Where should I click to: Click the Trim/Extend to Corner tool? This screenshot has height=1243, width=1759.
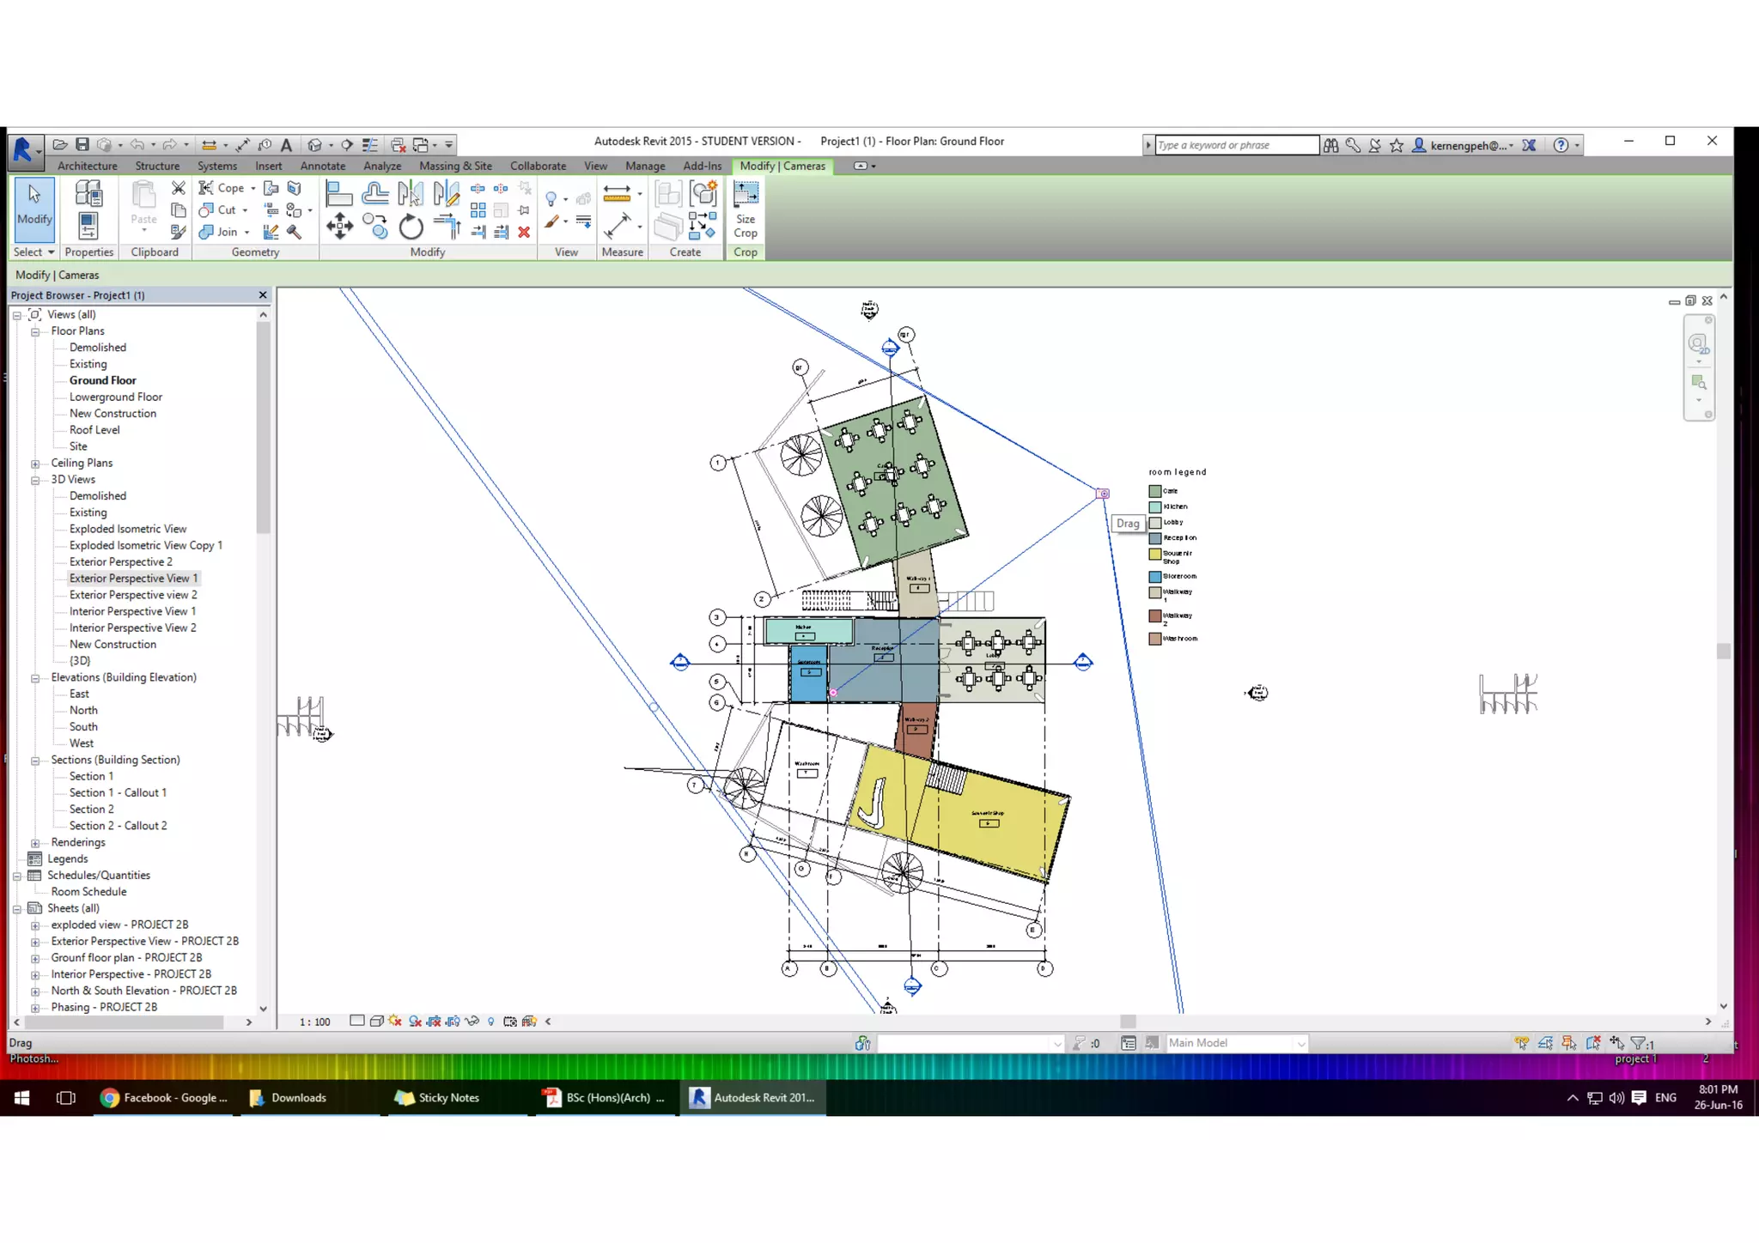pyautogui.click(x=447, y=227)
